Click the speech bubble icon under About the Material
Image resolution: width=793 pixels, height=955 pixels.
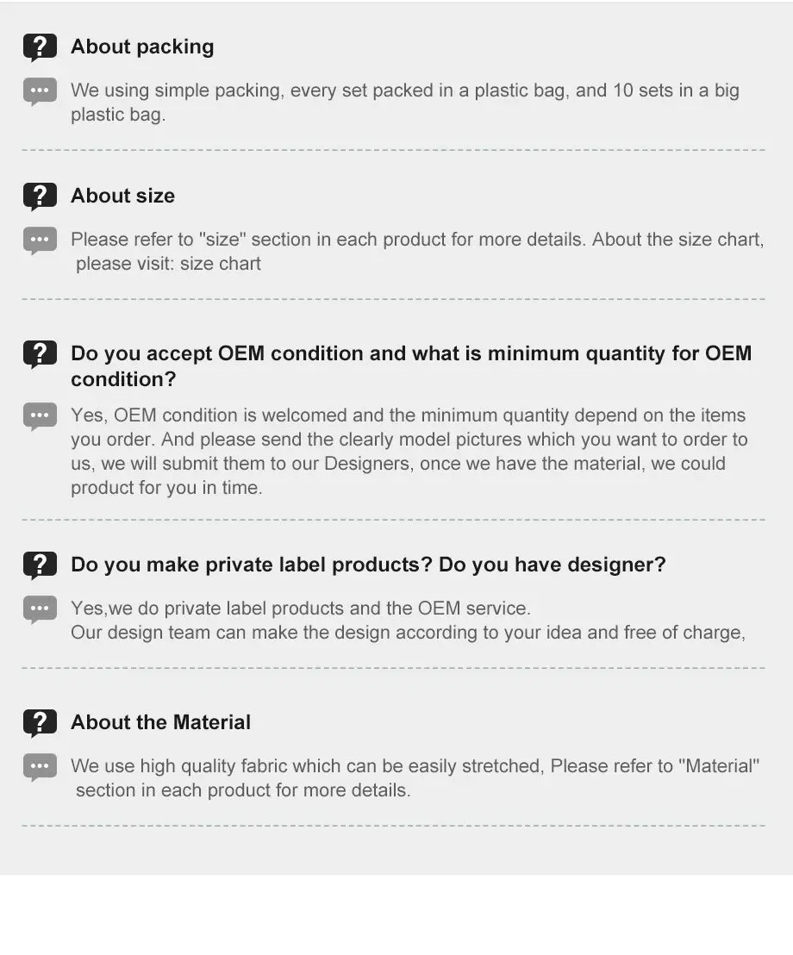tap(40, 767)
